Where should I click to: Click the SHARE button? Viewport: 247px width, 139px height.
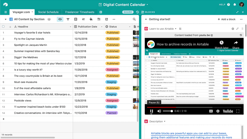[128, 12]
